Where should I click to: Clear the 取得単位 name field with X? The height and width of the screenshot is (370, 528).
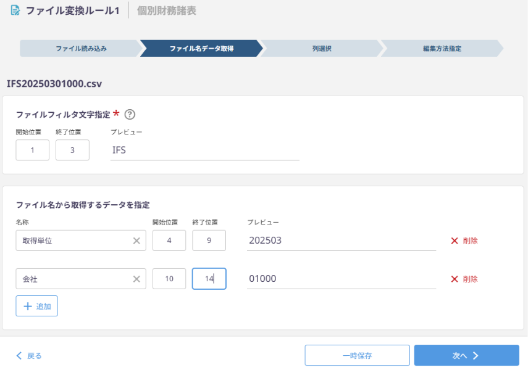click(x=136, y=240)
